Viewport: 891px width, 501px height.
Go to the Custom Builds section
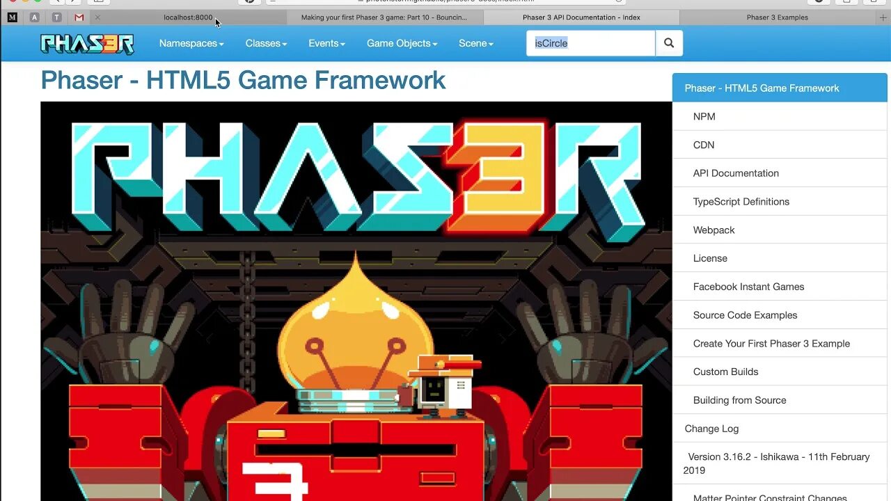coord(780,372)
